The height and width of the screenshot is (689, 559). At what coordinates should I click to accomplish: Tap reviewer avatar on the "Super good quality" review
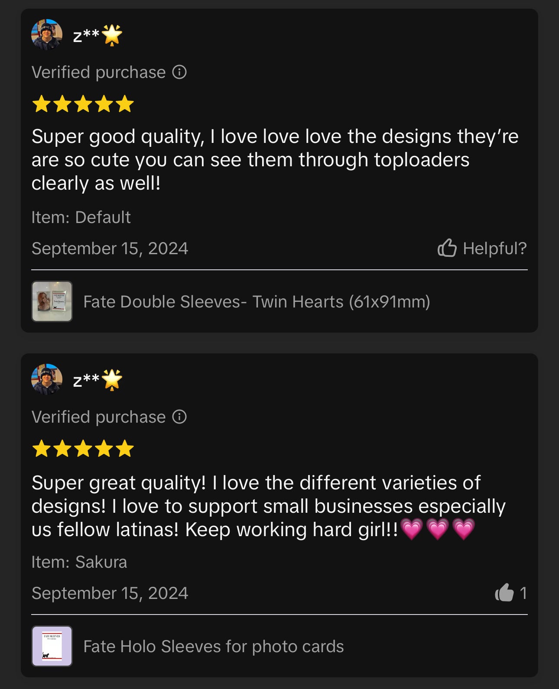click(47, 35)
